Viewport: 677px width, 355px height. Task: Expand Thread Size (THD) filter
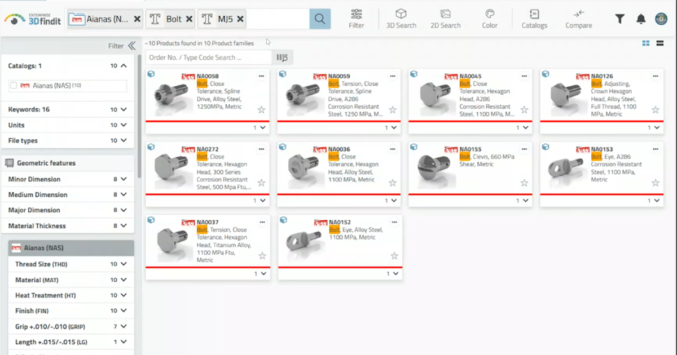tap(124, 264)
